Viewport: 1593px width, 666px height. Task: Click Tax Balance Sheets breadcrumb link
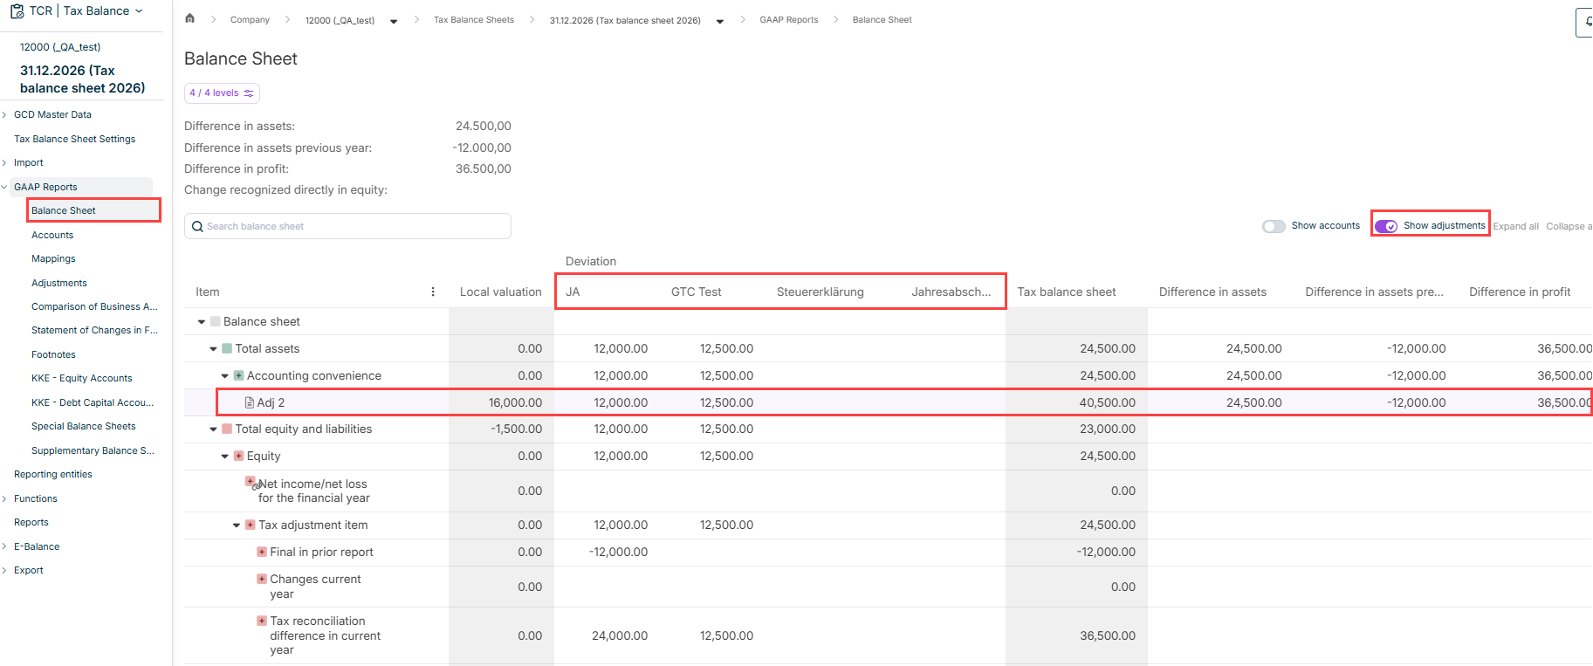point(474,19)
